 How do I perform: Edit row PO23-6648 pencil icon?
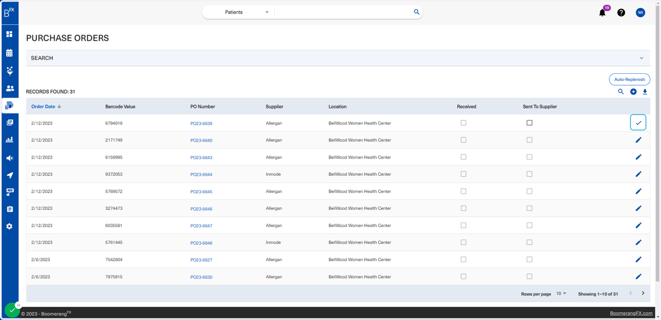pos(638,242)
